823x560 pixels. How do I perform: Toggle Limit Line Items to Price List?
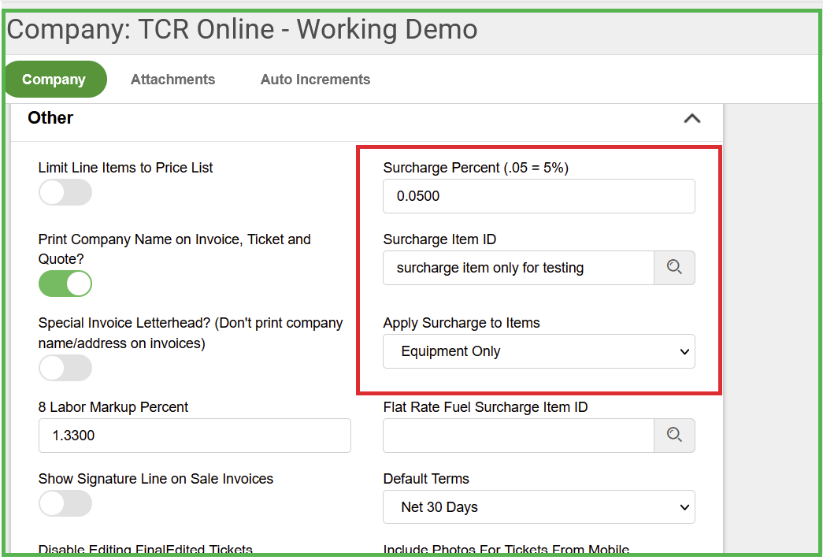pos(65,192)
